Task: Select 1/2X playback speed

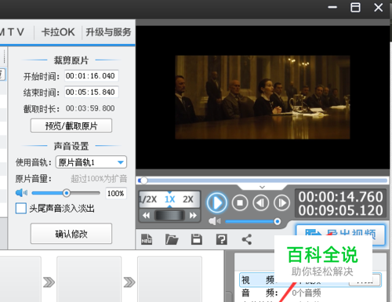Action: tap(148, 199)
